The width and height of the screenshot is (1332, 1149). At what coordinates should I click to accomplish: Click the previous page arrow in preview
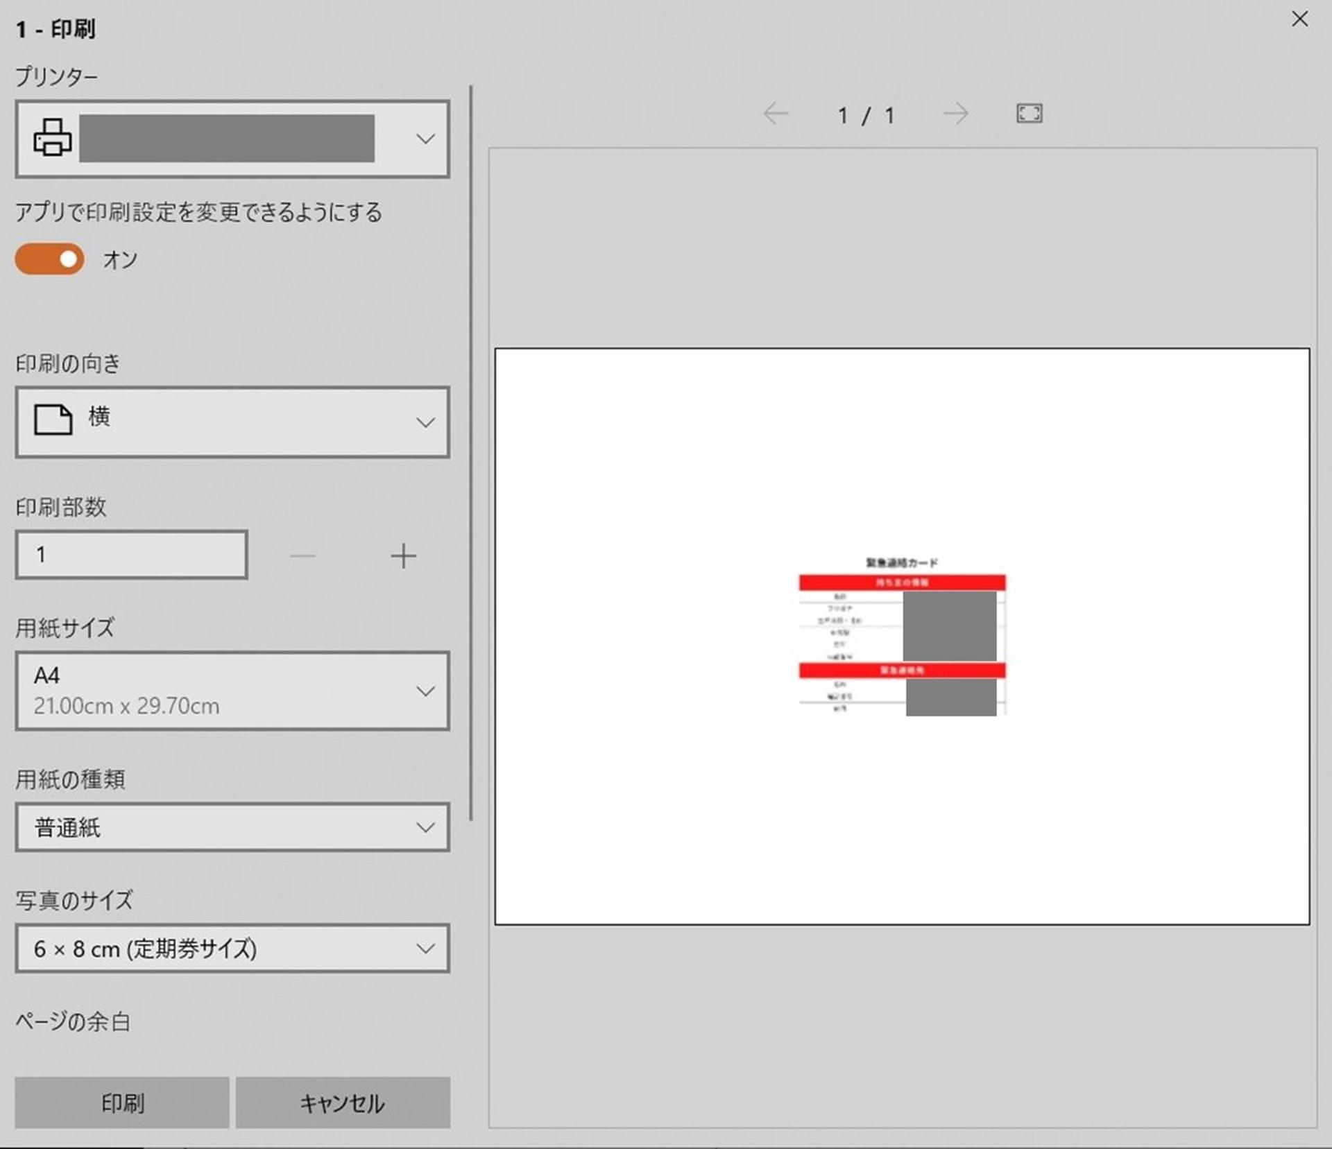tap(776, 114)
